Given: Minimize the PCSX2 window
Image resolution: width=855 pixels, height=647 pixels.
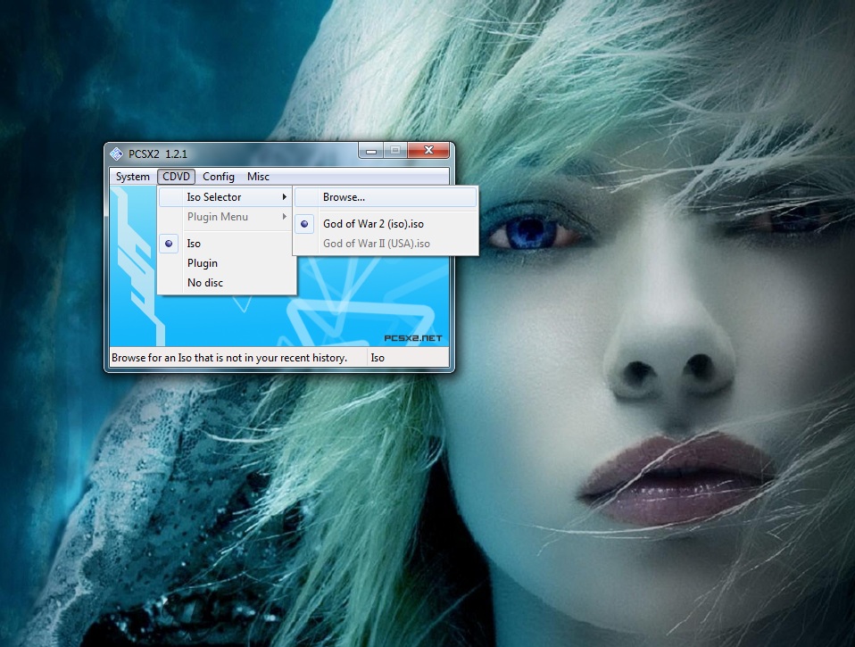Looking at the screenshot, I should (x=371, y=151).
